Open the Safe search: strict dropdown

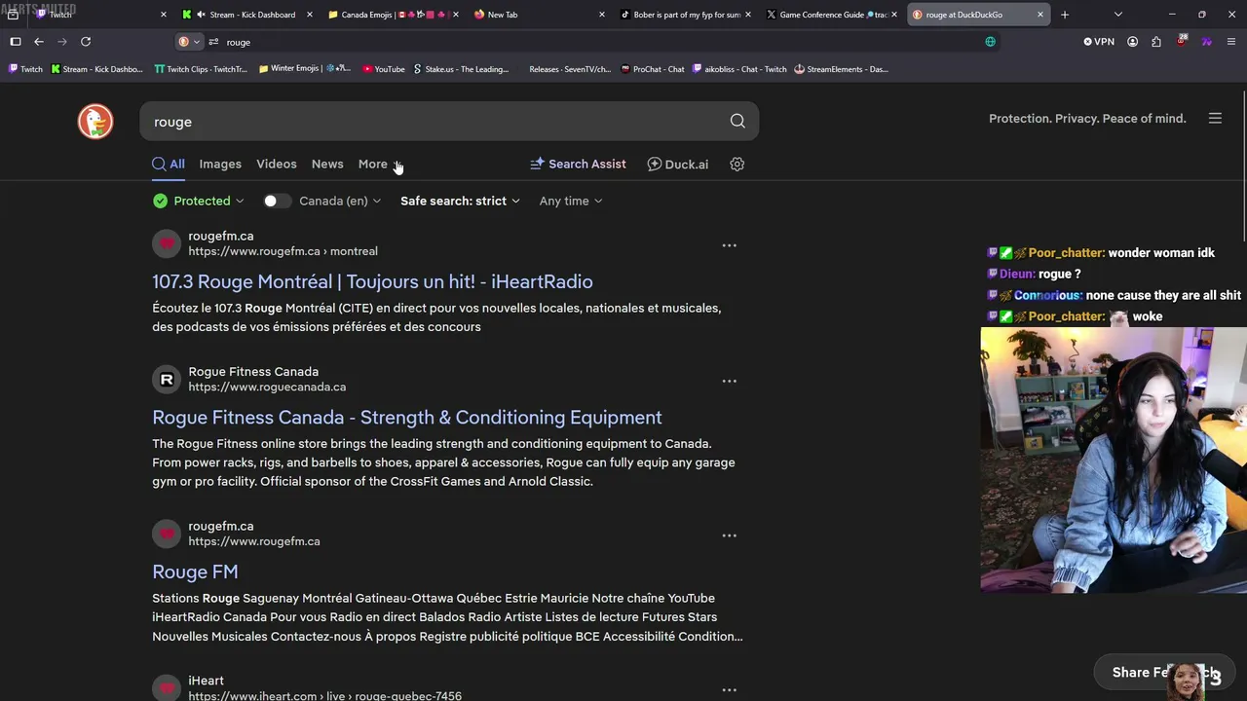460,201
